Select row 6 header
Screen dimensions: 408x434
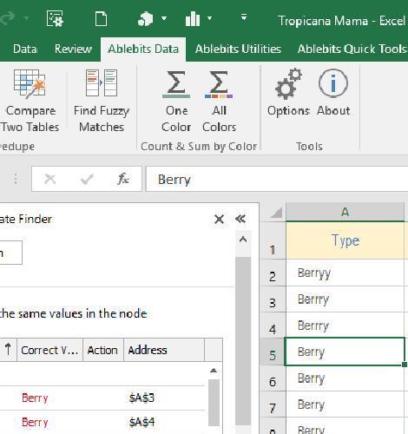pos(273,378)
